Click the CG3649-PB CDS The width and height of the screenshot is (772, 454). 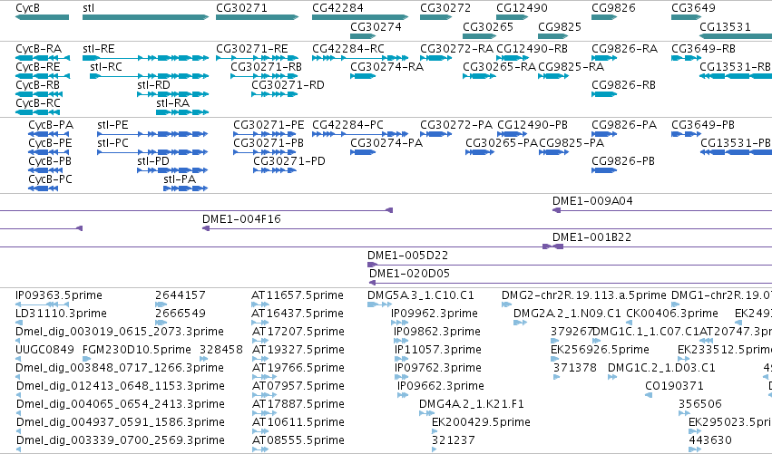[687, 134]
